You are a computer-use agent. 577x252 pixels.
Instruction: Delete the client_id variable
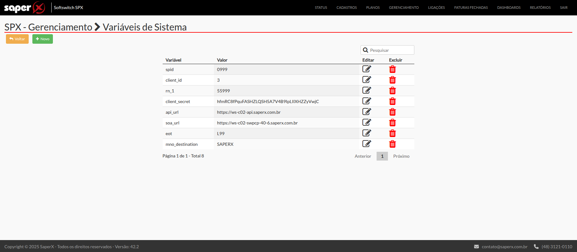pyautogui.click(x=392, y=80)
